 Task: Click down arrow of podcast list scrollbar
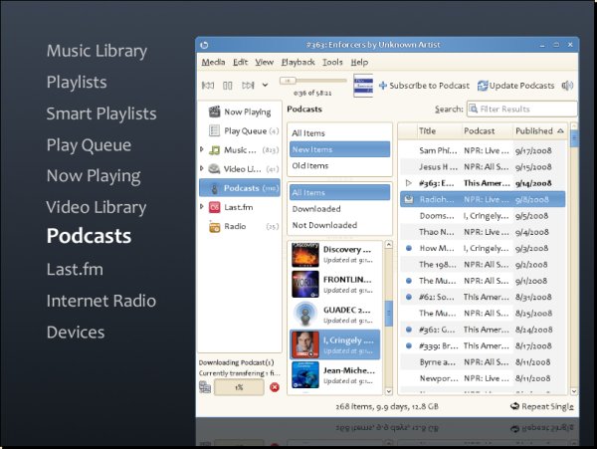(x=389, y=391)
